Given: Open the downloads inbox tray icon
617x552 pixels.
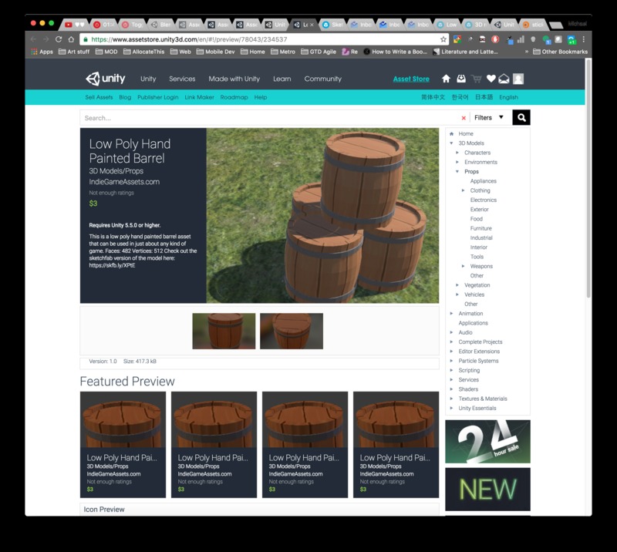Looking at the screenshot, I should [x=461, y=79].
